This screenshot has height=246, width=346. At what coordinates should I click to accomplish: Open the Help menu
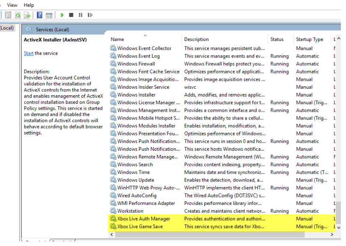29,5
